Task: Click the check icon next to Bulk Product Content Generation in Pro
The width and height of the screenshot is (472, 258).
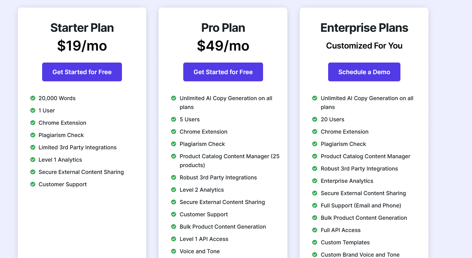Action: [174, 227]
